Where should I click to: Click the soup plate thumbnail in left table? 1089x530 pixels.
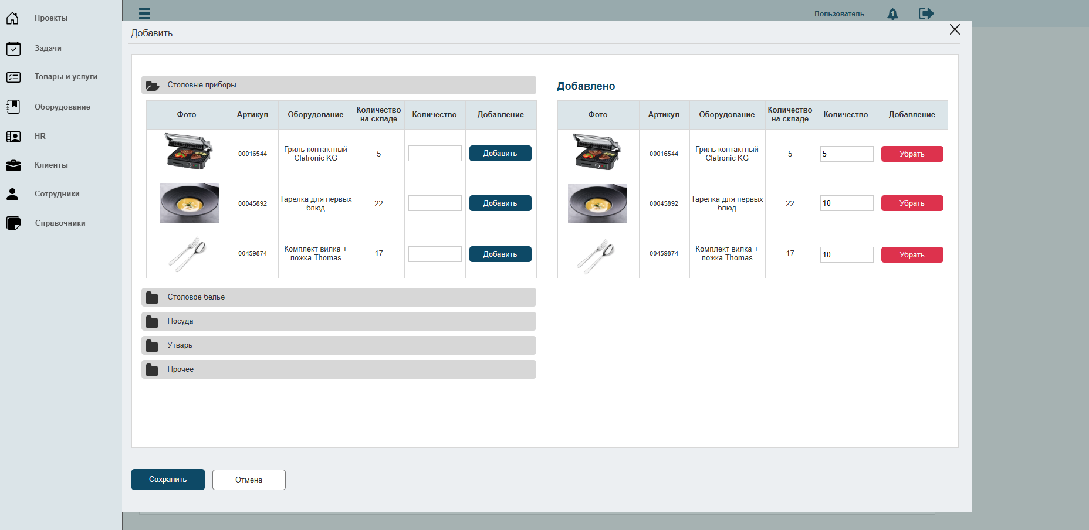[x=189, y=203]
